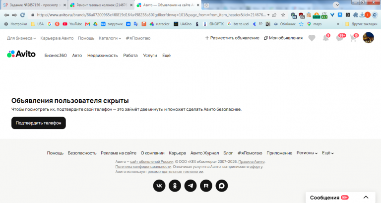Open the shopping cart icon

click(x=353, y=38)
